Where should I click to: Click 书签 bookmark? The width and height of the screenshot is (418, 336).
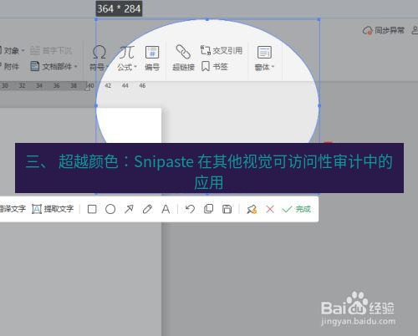(215, 66)
